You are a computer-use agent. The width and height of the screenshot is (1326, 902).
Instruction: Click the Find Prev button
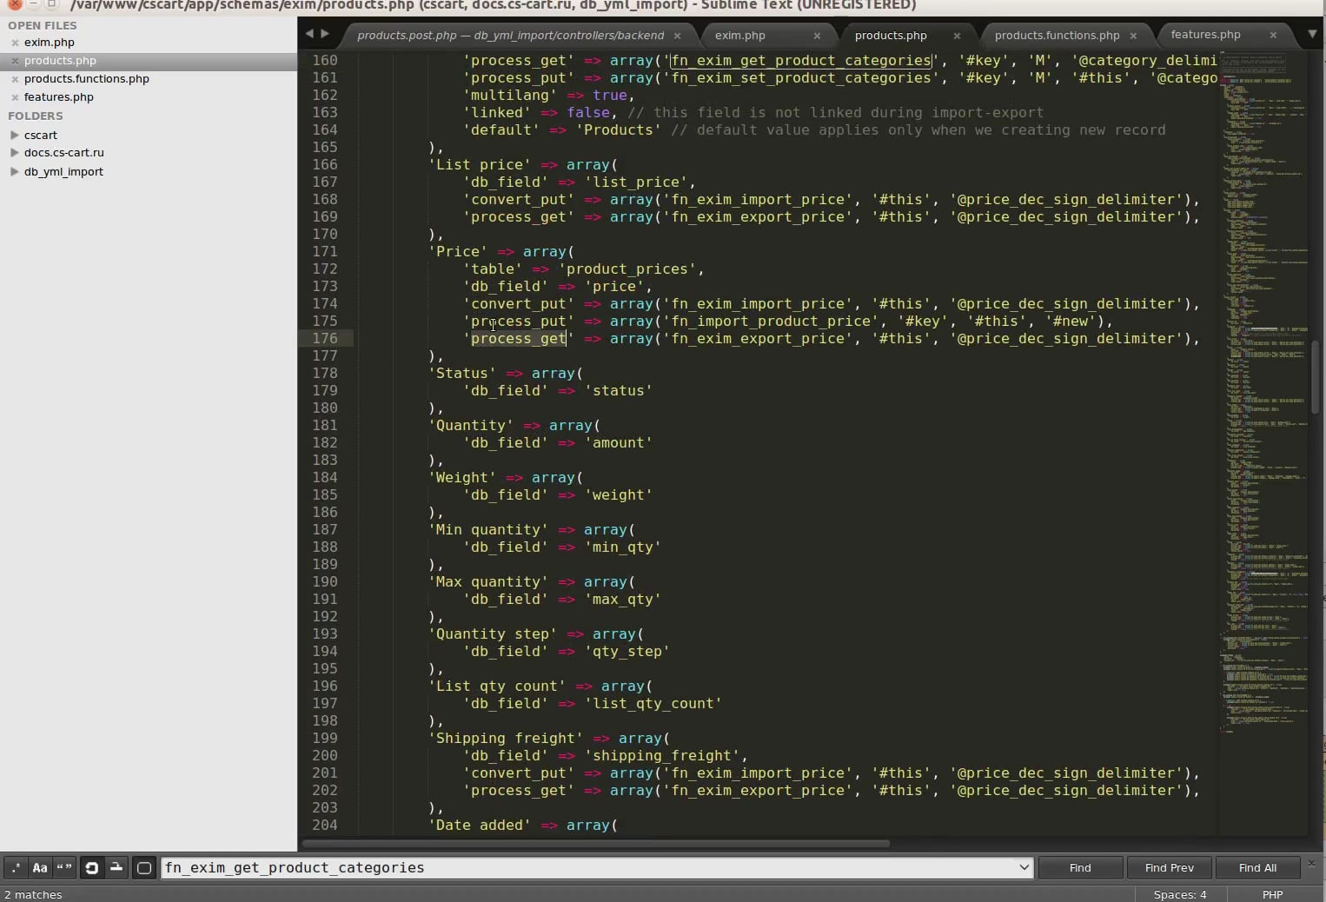click(x=1169, y=867)
